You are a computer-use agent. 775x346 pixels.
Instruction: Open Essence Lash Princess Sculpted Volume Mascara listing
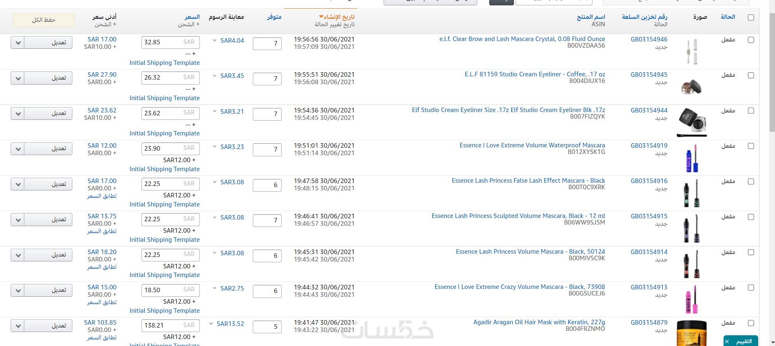pyautogui.click(x=518, y=216)
